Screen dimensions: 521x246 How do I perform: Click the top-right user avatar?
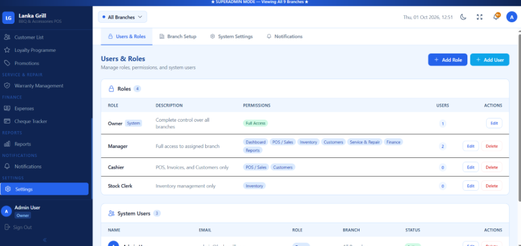(x=512, y=17)
